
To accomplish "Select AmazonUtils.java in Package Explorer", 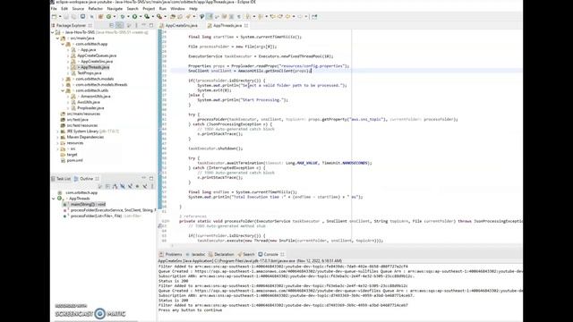I will (x=96, y=97).
